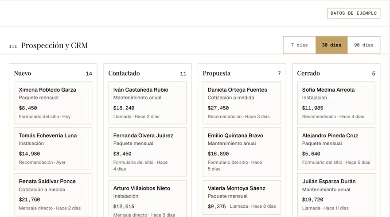390x217 pixels.
Task: Open Tomás Echeverría Luna card
Action: coord(53,149)
